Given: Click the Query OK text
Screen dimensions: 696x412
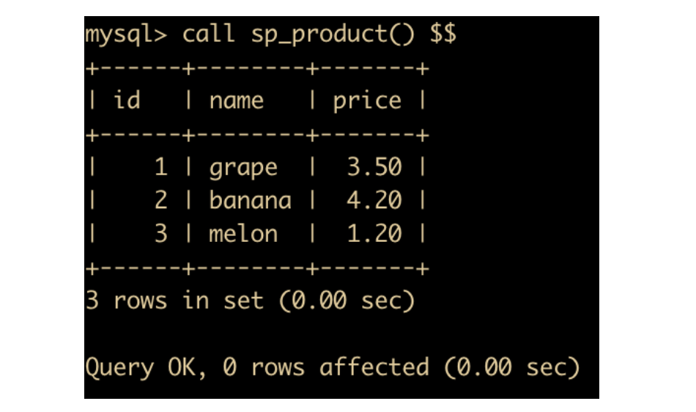Looking at the screenshot, I should coord(139,367).
